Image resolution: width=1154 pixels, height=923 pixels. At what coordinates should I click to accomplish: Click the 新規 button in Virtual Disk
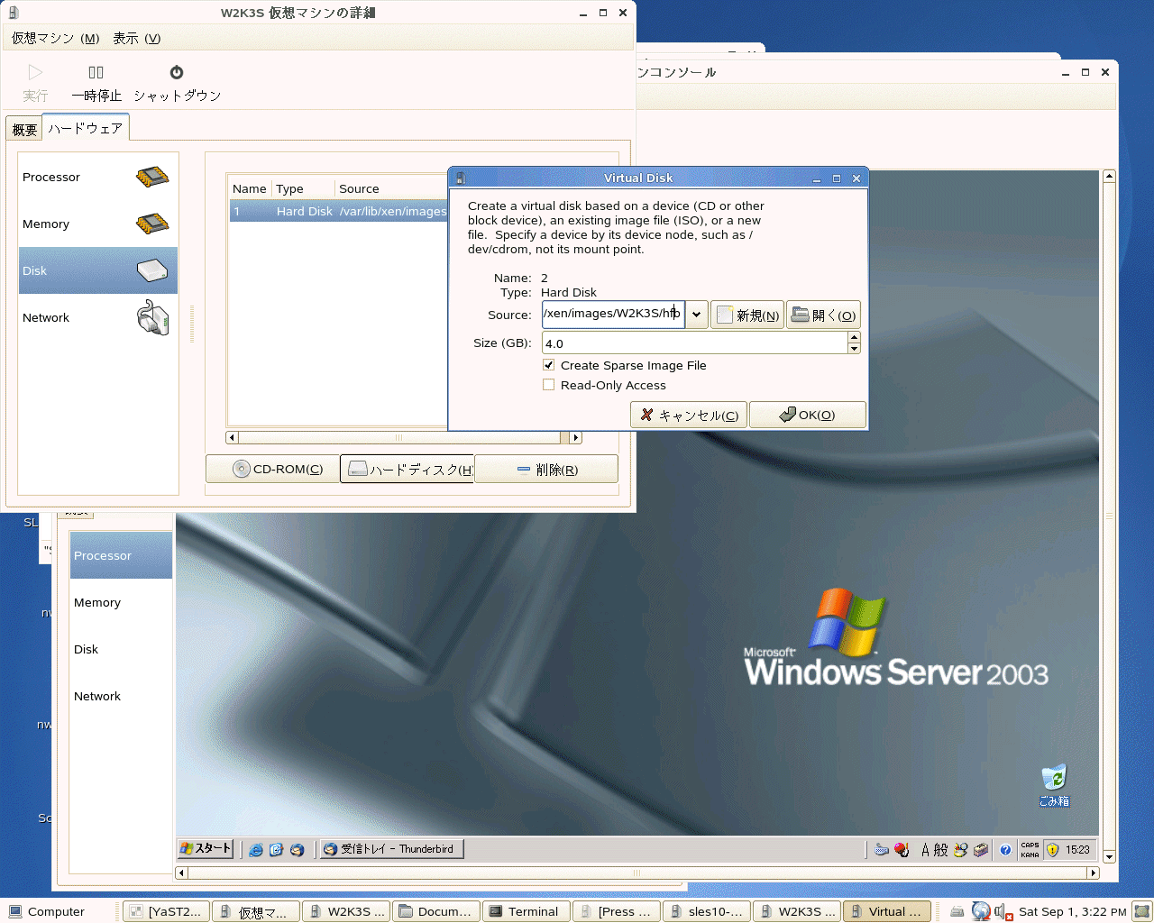(747, 315)
